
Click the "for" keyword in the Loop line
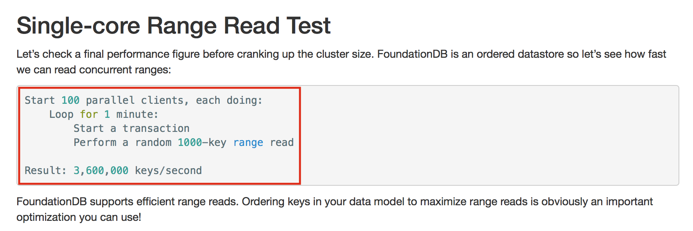click(x=89, y=114)
